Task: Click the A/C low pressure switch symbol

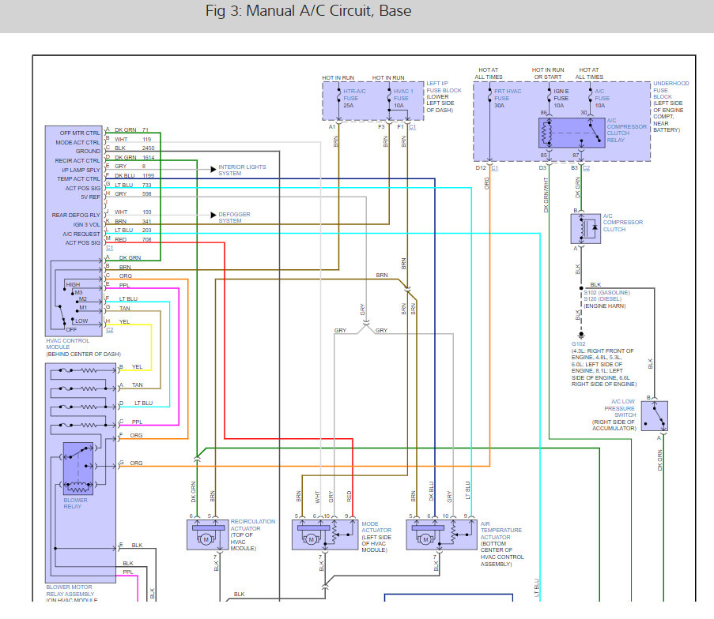Action: [x=655, y=416]
